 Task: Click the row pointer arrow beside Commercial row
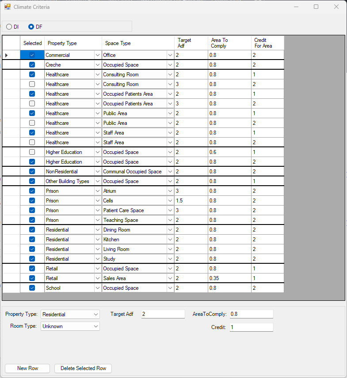[x=6, y=55]
